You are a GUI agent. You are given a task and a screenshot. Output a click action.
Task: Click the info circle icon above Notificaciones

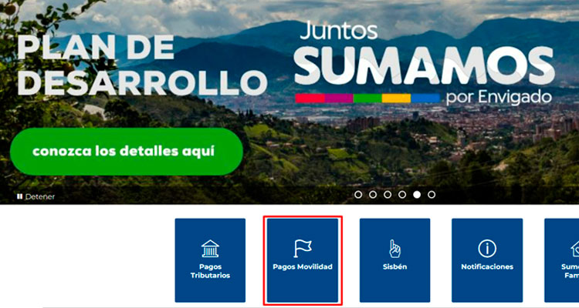(x=487, y=248)
